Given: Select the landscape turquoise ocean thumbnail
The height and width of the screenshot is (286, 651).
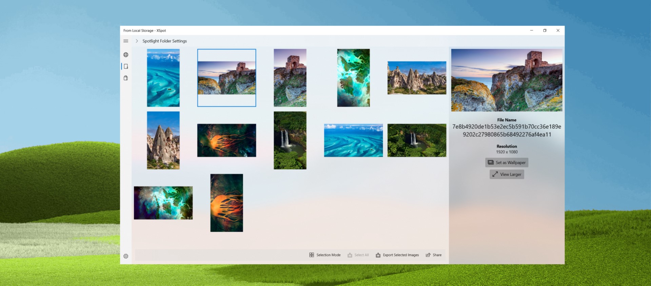Looking at the screenshot, I should [x=353, y=140].
